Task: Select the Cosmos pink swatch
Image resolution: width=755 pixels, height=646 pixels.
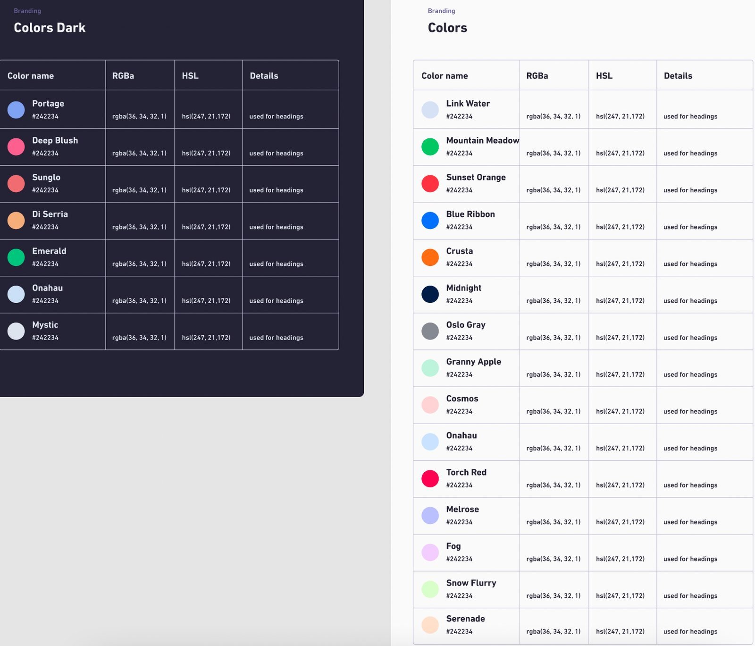Action: click(430, 405)
